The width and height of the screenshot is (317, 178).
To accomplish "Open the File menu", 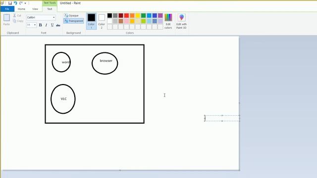I will 7,9.
